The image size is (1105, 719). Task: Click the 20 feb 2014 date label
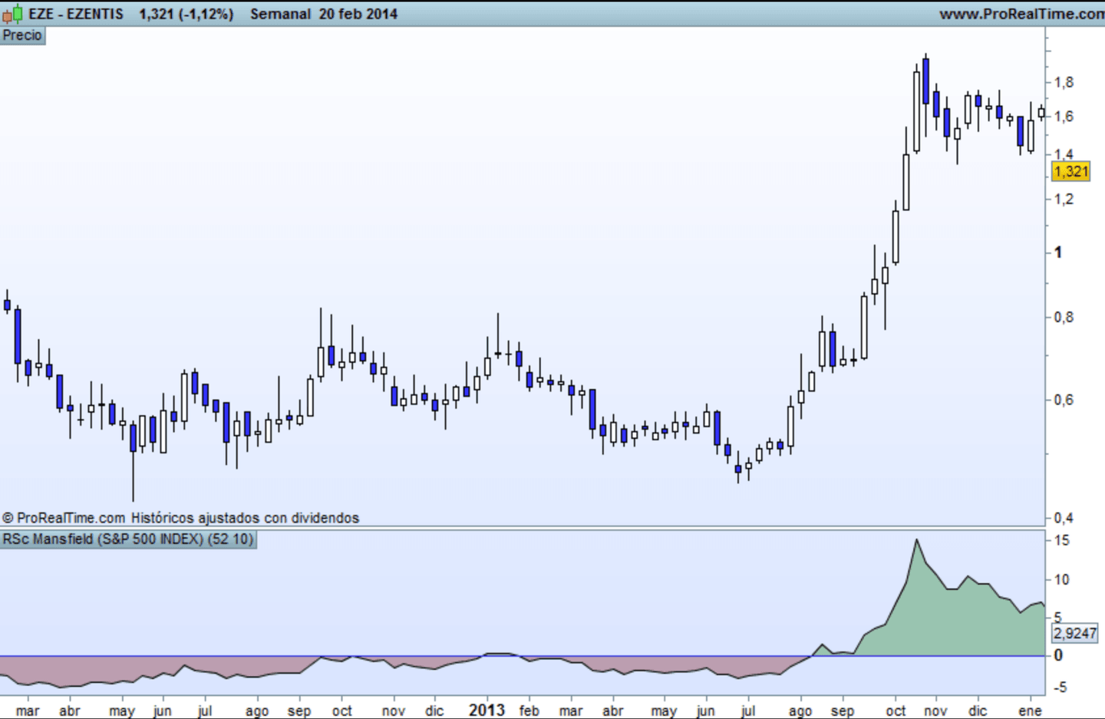(x=358, y=14)
